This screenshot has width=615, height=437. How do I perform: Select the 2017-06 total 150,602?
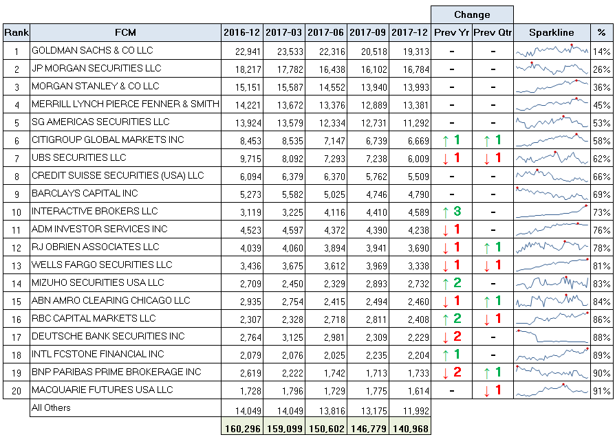[x=326, y=428]
